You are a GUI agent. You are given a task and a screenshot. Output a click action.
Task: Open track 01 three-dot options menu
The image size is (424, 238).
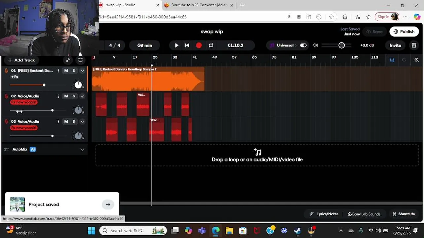click(x=58, y=71)
